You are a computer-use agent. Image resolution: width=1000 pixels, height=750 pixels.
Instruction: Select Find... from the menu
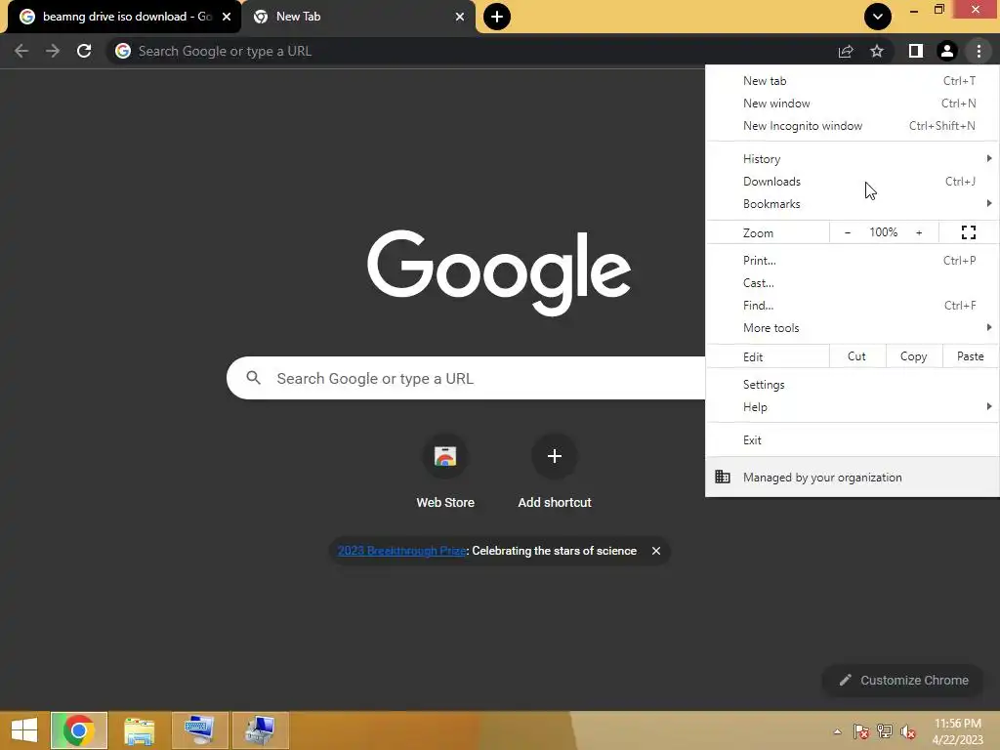tap(852, 305)
